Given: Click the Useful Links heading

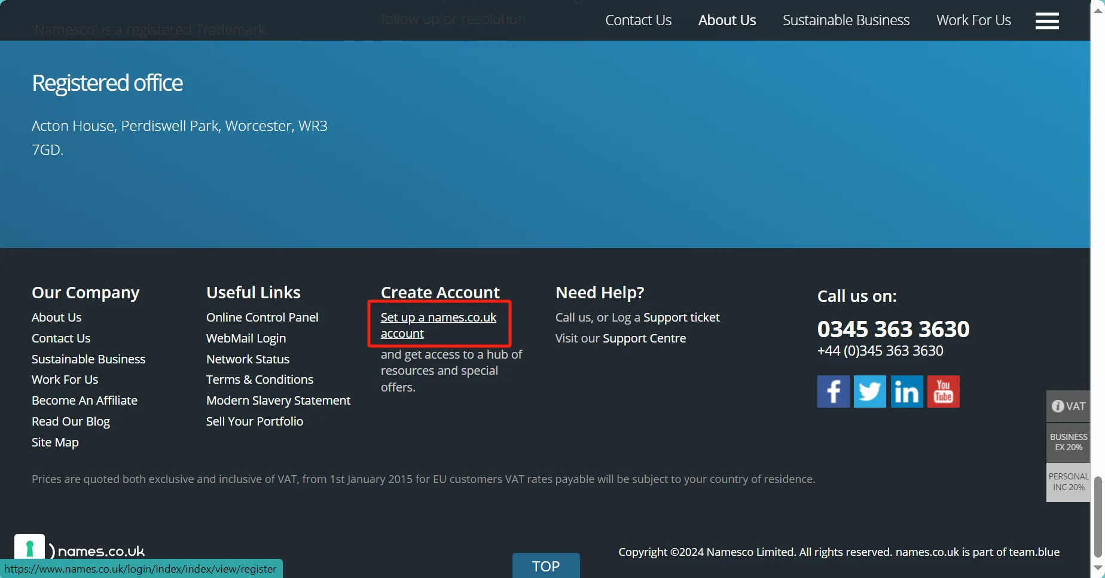Looking at the screenshot, I should coord(254,292).
